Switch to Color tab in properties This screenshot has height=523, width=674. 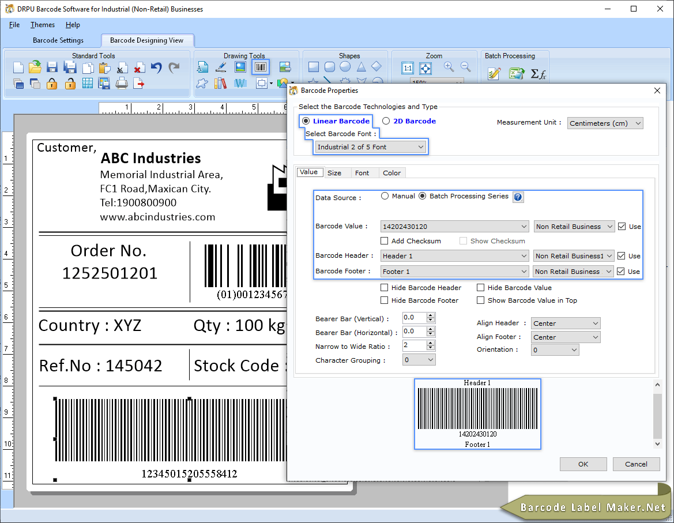pos(391,173)
